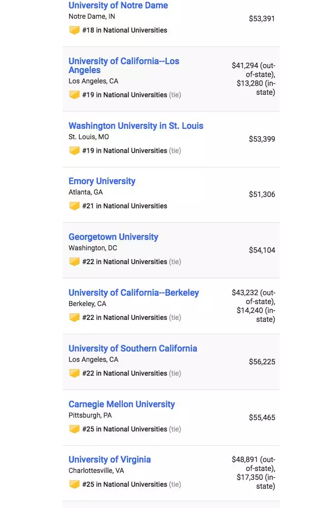
Task: Click badge icon next to Washington University ranking
Action: point(74,151)
